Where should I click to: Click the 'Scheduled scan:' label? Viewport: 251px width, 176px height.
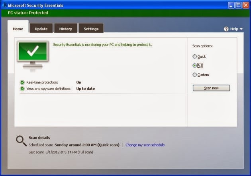click(x=41, y=145)
